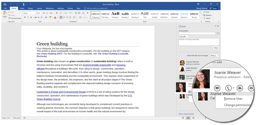Click the Text Effects icon
The image size is (257, 125).
[46, 17]
